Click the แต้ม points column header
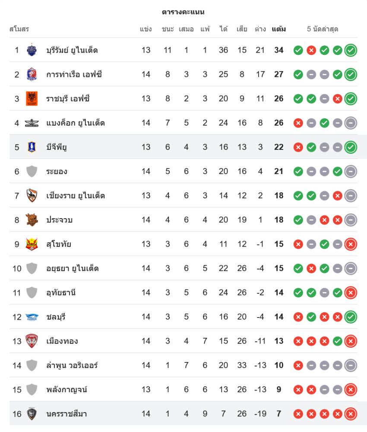This screenshot has width=367, height=432. tap(279, 29)
